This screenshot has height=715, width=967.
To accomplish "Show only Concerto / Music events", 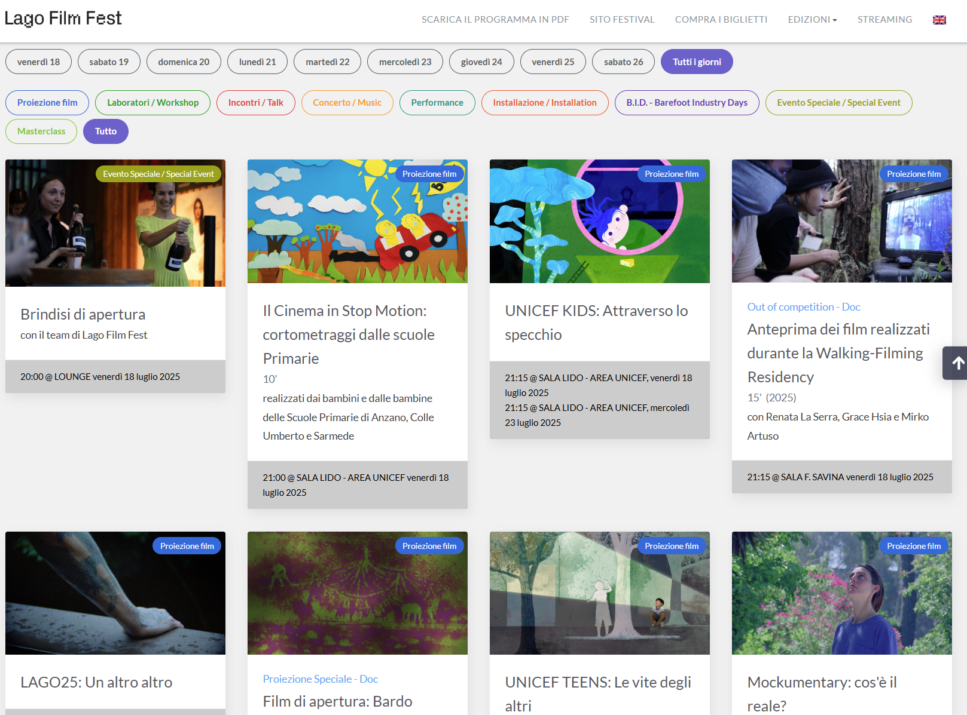I will click(x=347, y=103).
